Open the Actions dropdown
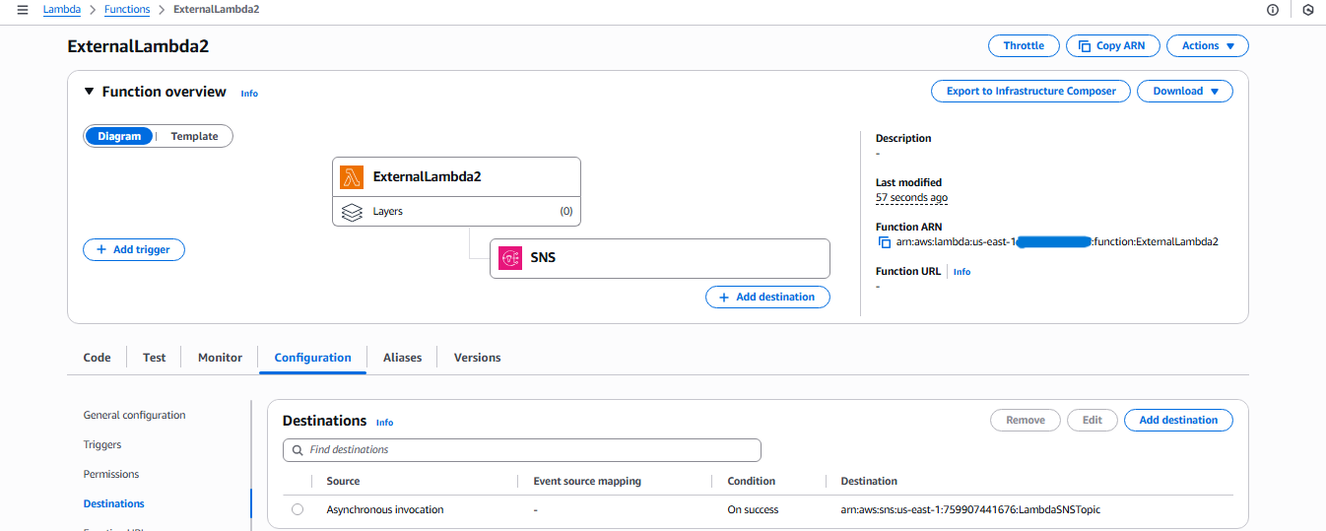1326x531 pixels. [x=1207, y=46]
